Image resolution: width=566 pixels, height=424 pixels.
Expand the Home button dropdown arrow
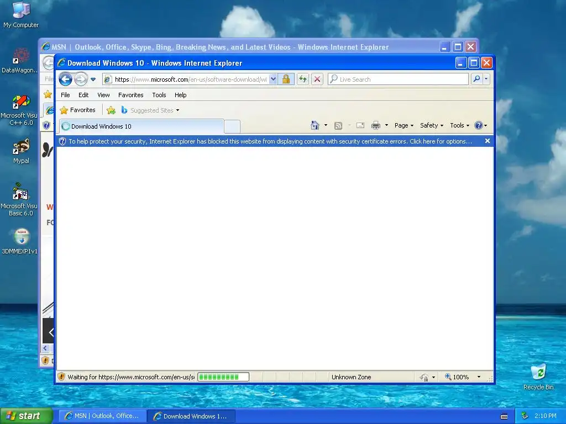(326, 125)
